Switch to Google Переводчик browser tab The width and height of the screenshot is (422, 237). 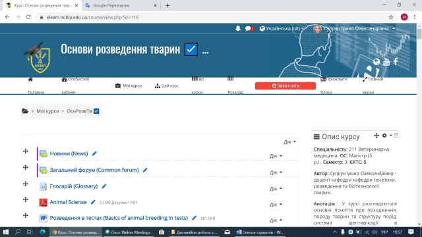pyautogui.click(x=121, y=5)
